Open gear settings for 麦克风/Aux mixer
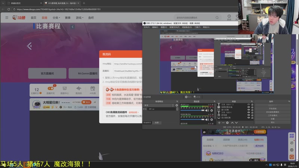 click(212, 110)
